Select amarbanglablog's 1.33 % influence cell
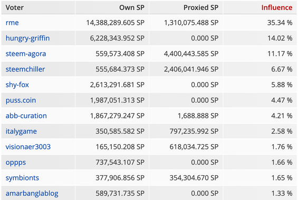This screenshot has height=200, width=298. coord(282,193)
